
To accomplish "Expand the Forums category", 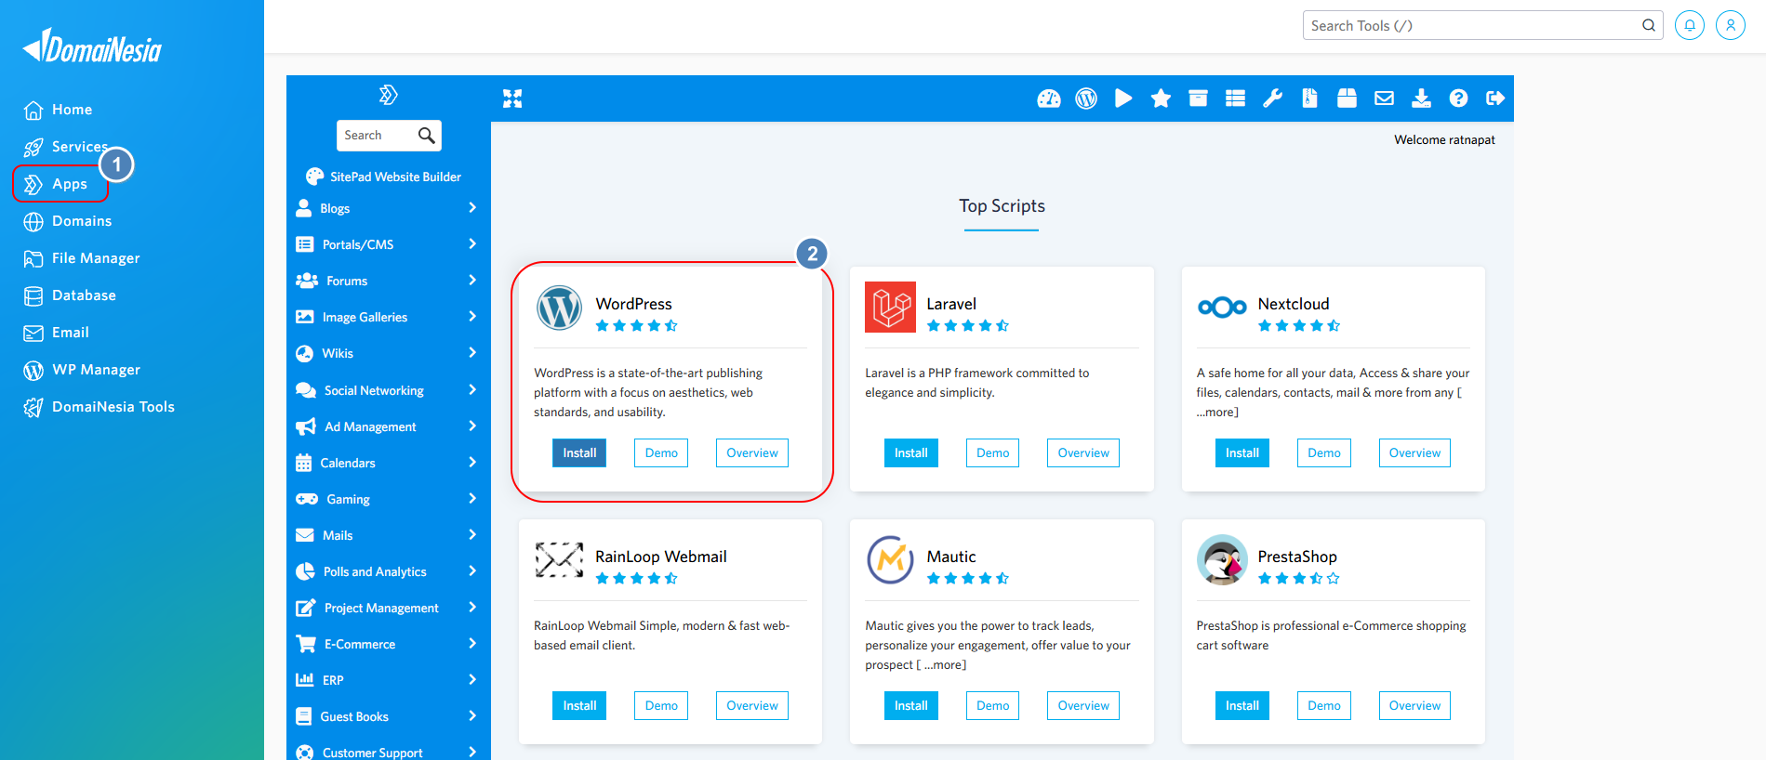I will point(389,281).
